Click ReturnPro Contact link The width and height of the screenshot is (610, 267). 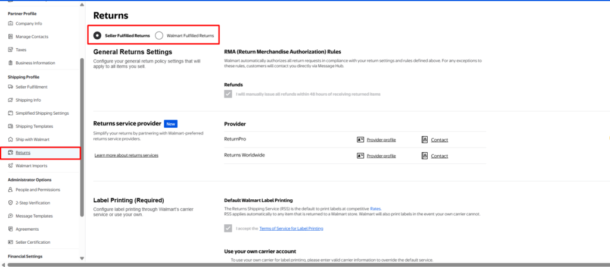pos(439,140)
